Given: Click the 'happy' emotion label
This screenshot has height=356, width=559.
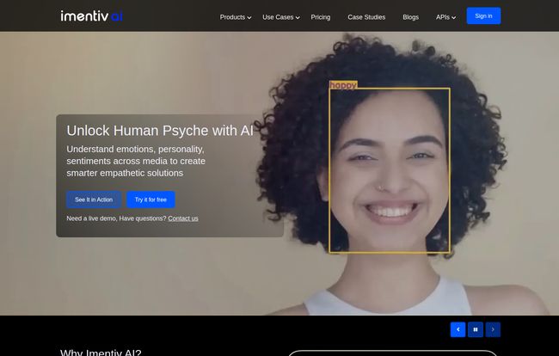Looking at the screenshot, I should point(343,85).
